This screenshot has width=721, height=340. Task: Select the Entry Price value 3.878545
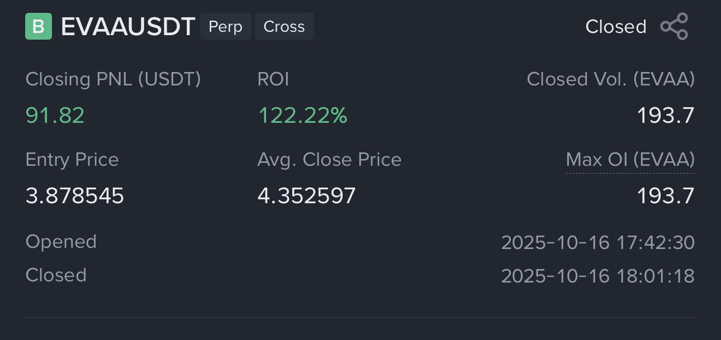tap(75, 196)
